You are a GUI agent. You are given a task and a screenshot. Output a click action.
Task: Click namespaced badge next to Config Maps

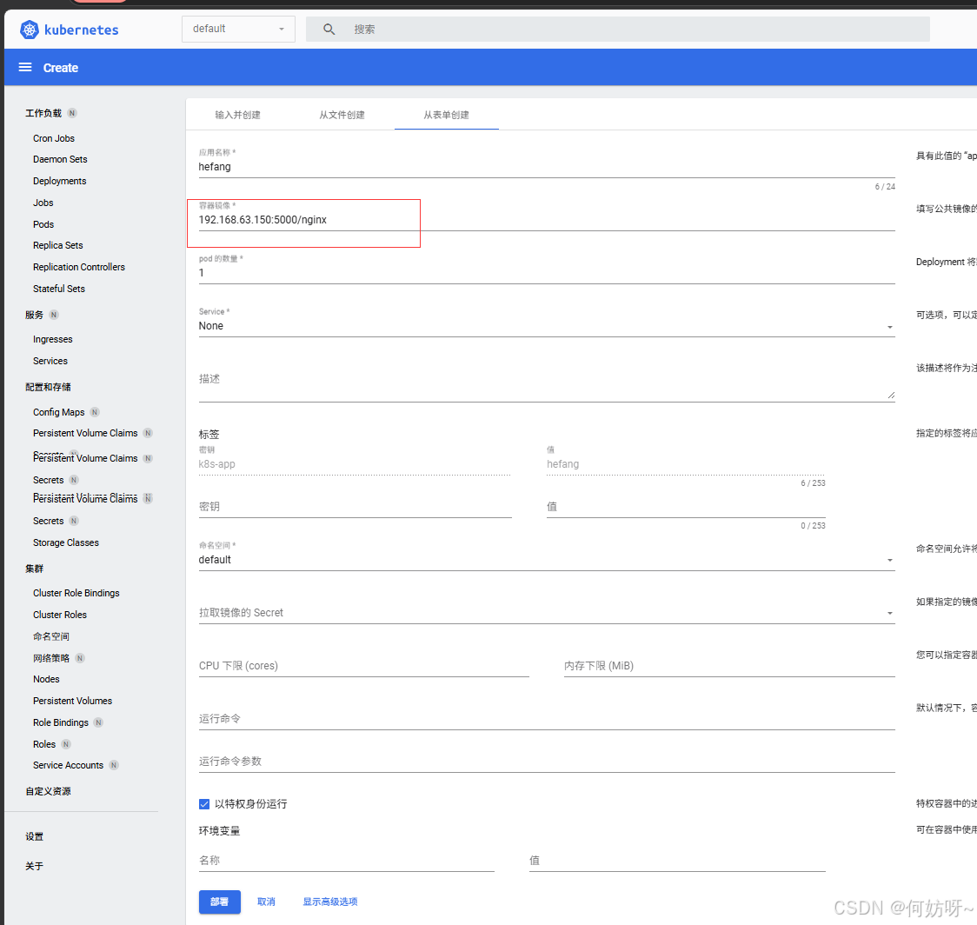point(95,412)
